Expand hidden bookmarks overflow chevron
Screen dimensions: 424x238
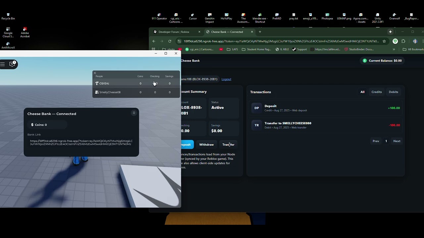click(394, 49)
